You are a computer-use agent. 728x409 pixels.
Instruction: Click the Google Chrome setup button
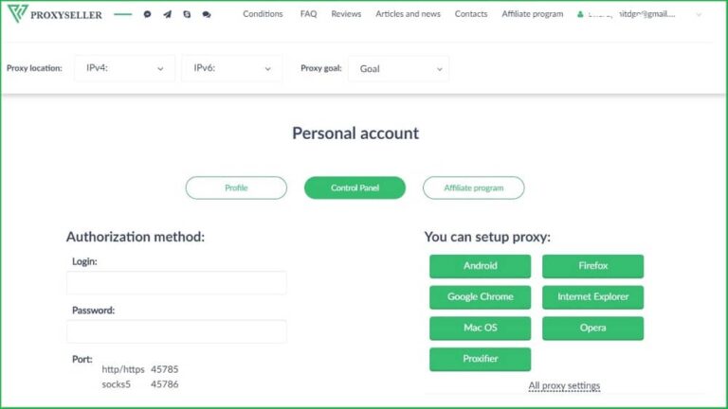(480, 297)
